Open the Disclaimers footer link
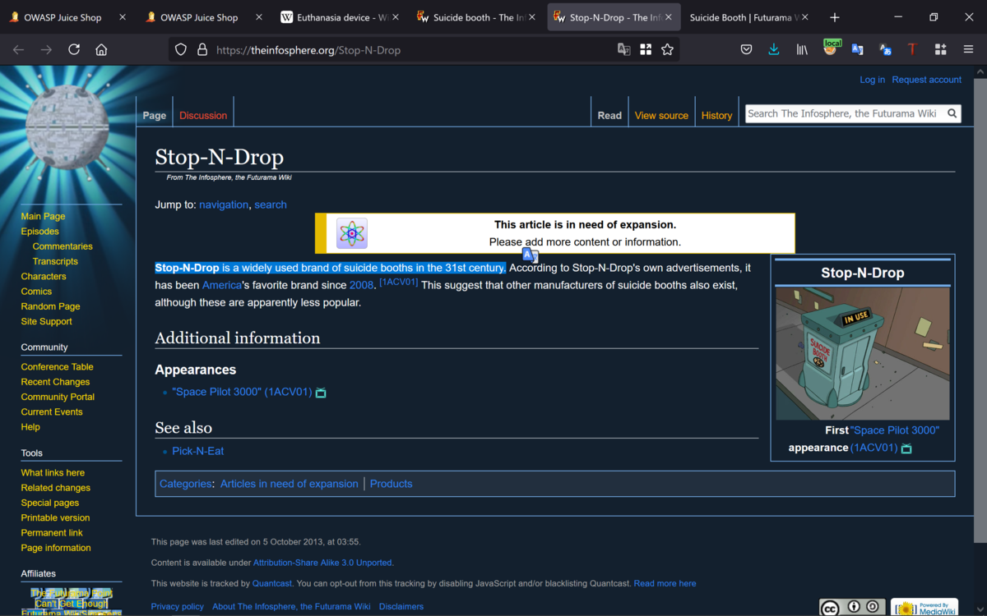Image resolution: width=987 pixels, height=616 pixels. point(401,606)
